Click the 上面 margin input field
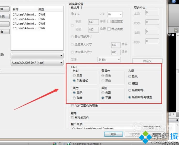This screenshot has width=179, height=145. pos(152,12)
